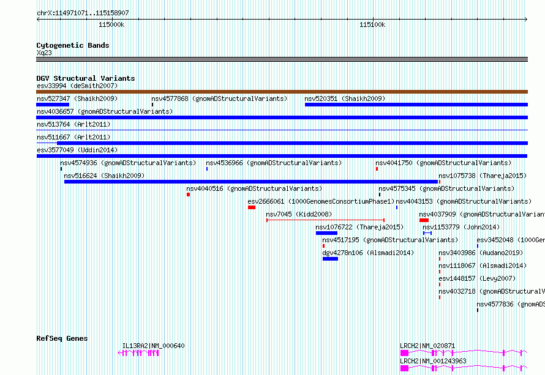Open esv1448157 (Levy2007) label
Screen dimensions: 545x375
[x=477, y=278]
